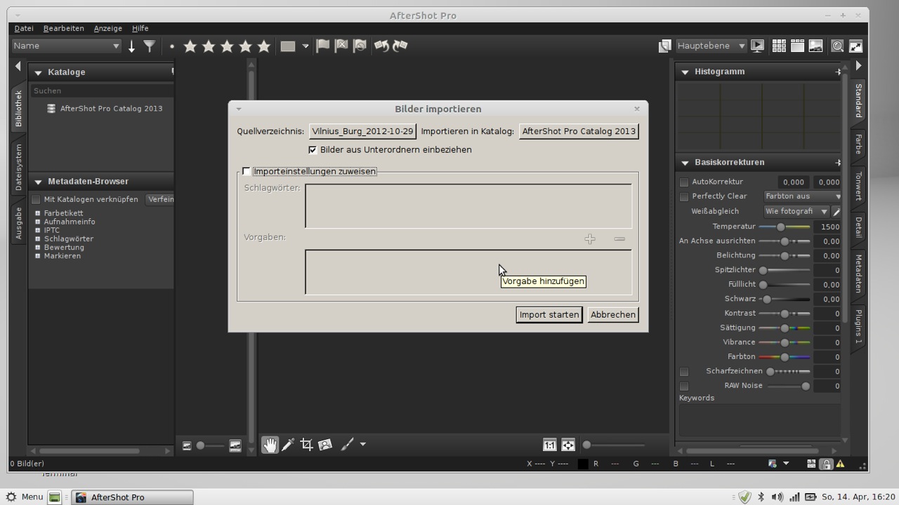
Task: Click Abbrechen in import dialog
Action: pos(613,314)
